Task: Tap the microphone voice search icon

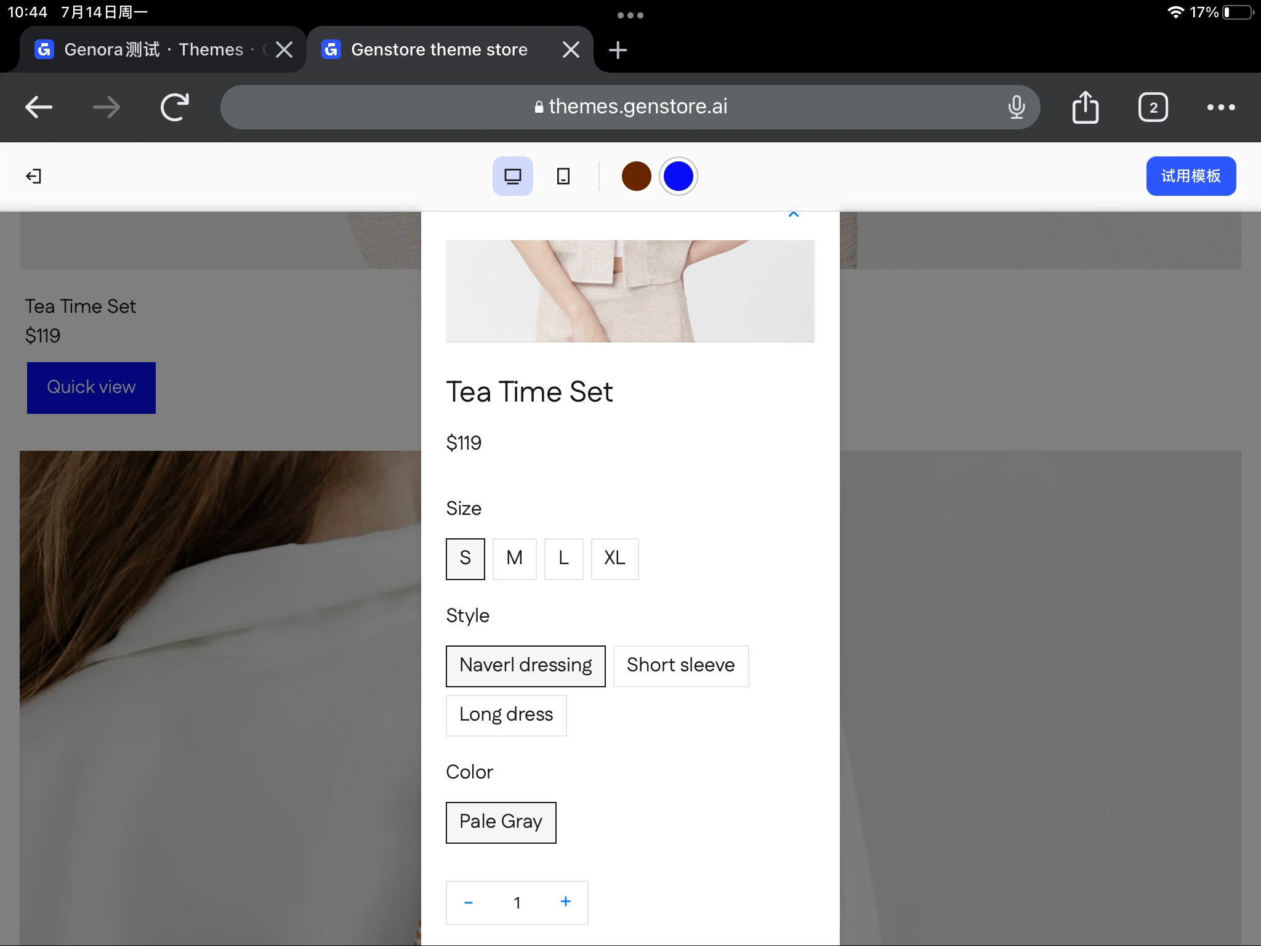Action: [x=1016, y=107]
